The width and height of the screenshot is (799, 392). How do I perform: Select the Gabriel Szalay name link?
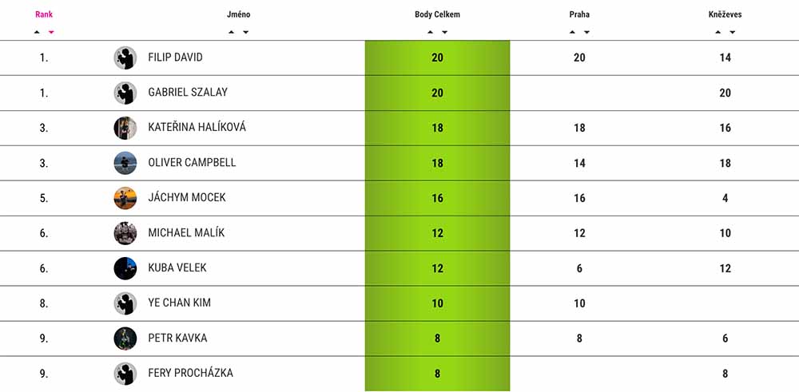pyautogui.click(x=188, y=92)
